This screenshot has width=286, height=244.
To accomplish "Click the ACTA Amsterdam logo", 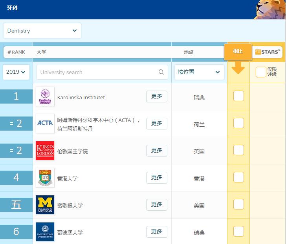I will click(x=45, y=124).
